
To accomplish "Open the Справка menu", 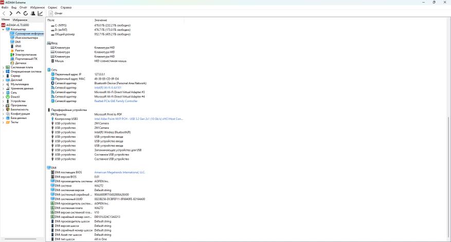I will click(x=66, y=8).
